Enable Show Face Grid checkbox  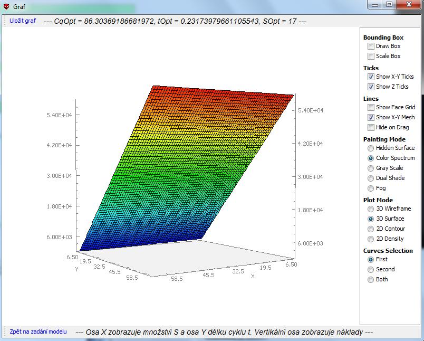click(371, 108)
